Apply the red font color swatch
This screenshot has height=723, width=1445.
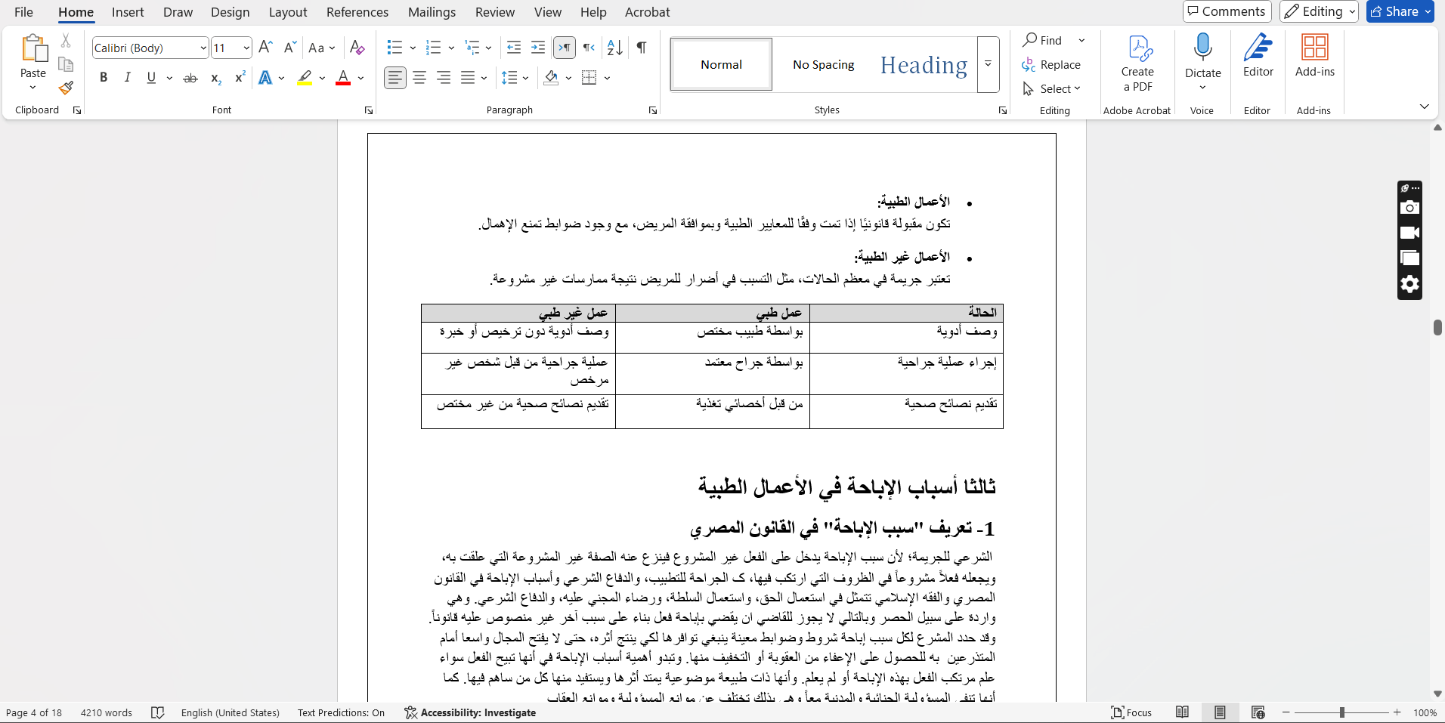tap(343, 78)
